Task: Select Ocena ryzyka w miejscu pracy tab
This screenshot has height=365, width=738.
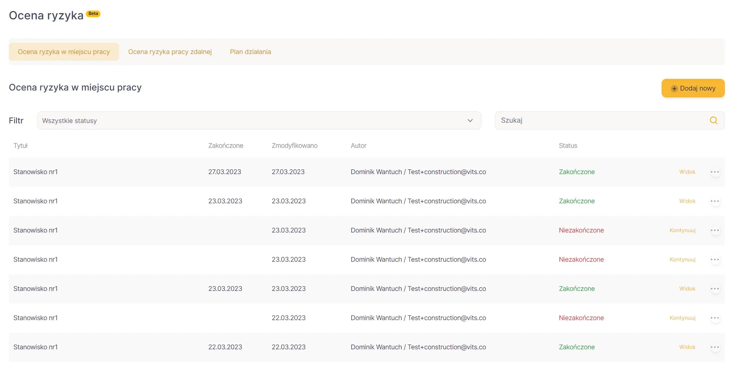Action: pos(64,52)
